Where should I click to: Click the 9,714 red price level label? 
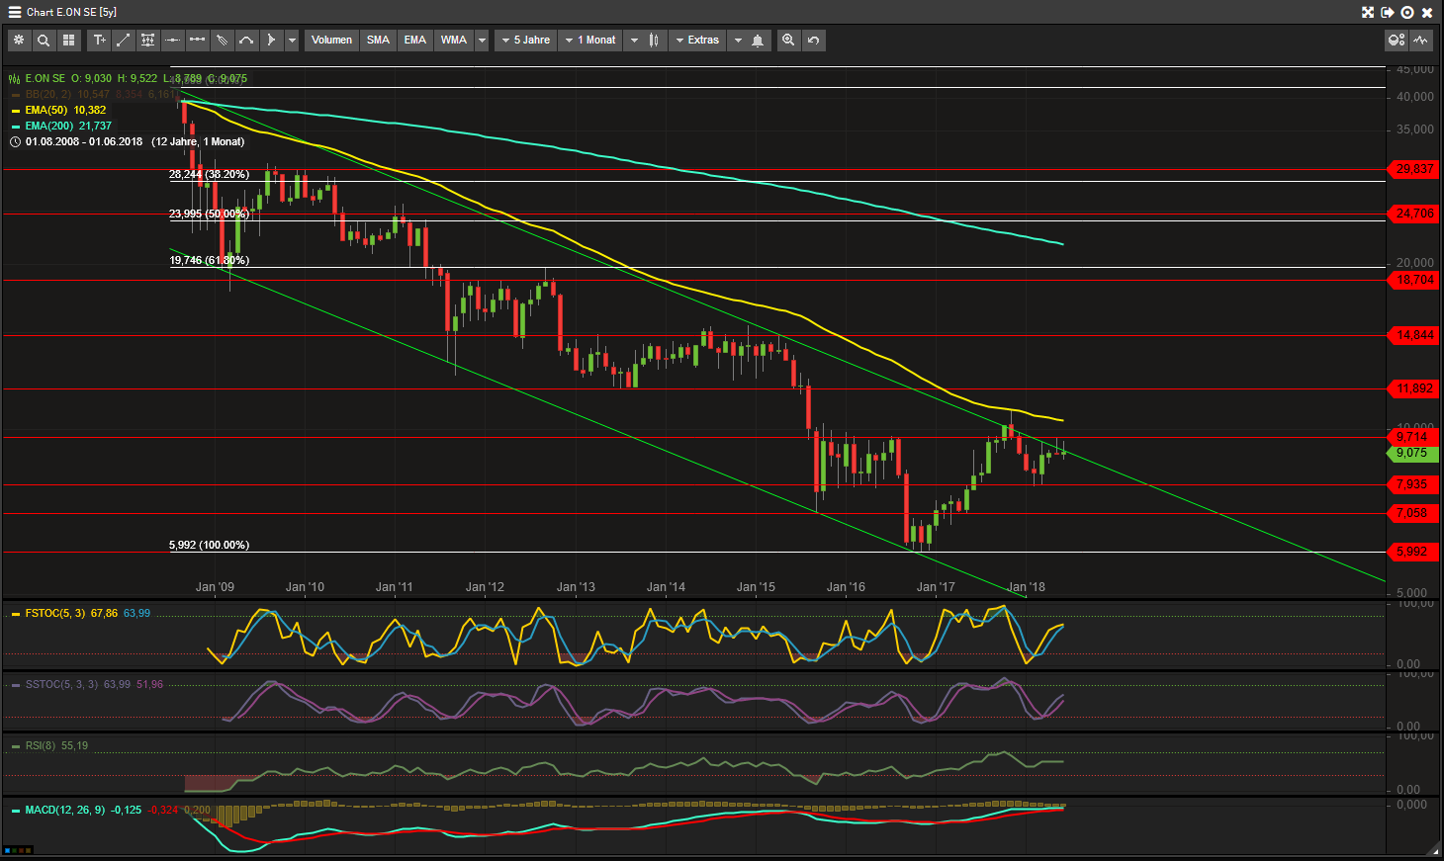(1411, 437)
